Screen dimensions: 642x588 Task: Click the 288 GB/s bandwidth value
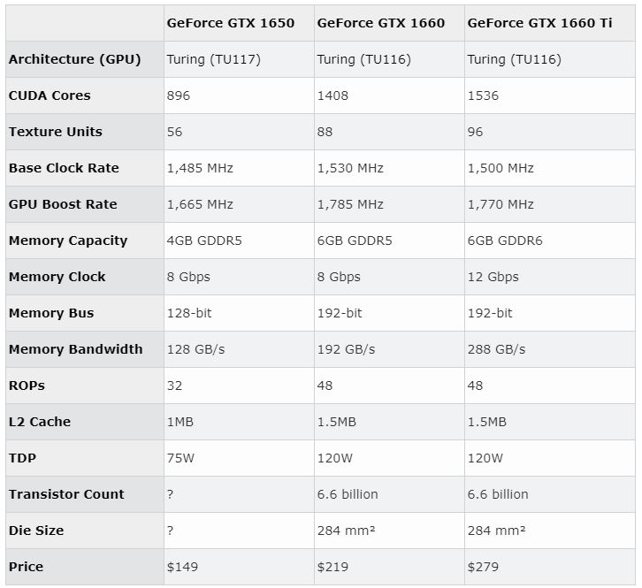496,349
